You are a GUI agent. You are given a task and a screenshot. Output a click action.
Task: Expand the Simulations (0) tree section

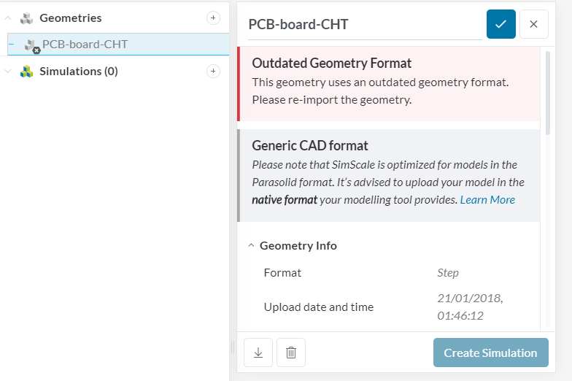point(8,72)
